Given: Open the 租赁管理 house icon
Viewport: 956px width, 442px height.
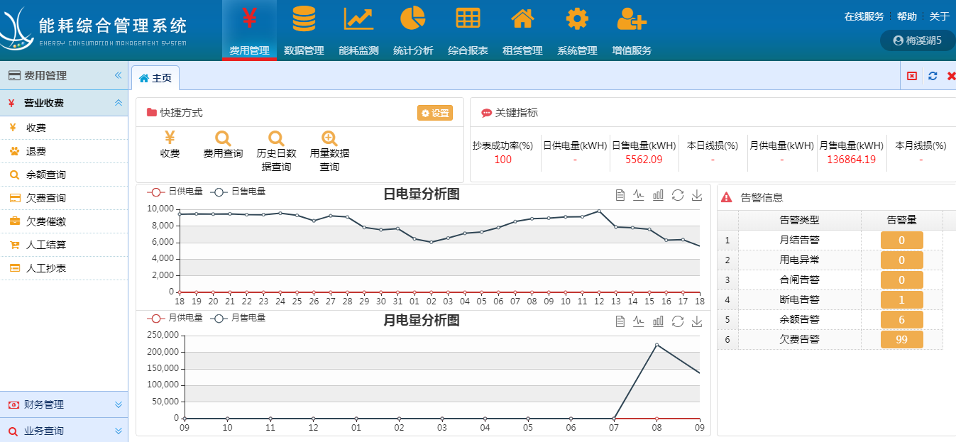Looking at the screenshot, I should coord(522,19).
